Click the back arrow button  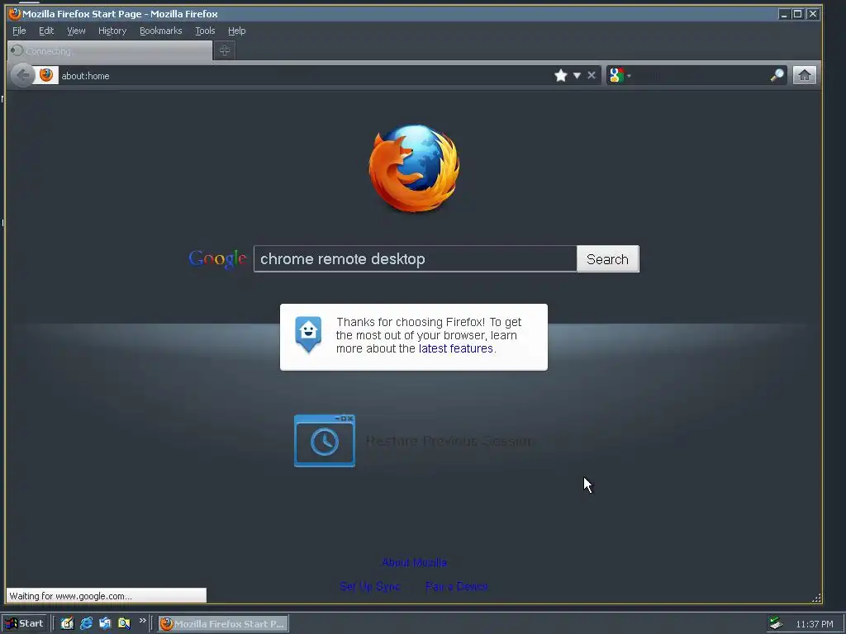coord(22,75)
